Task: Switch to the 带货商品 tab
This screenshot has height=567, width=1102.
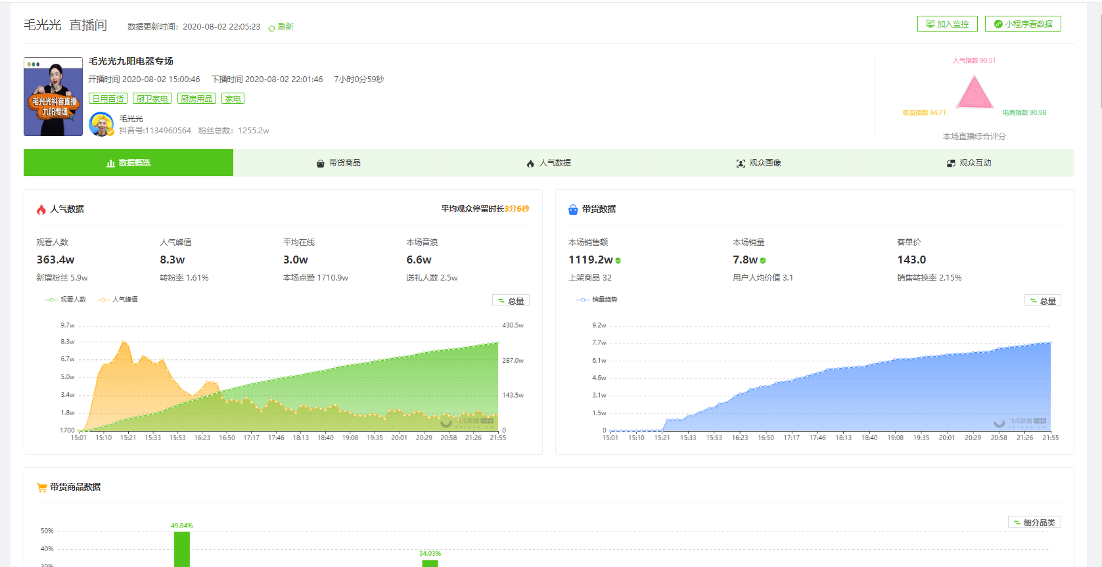Action: (338, 163)
